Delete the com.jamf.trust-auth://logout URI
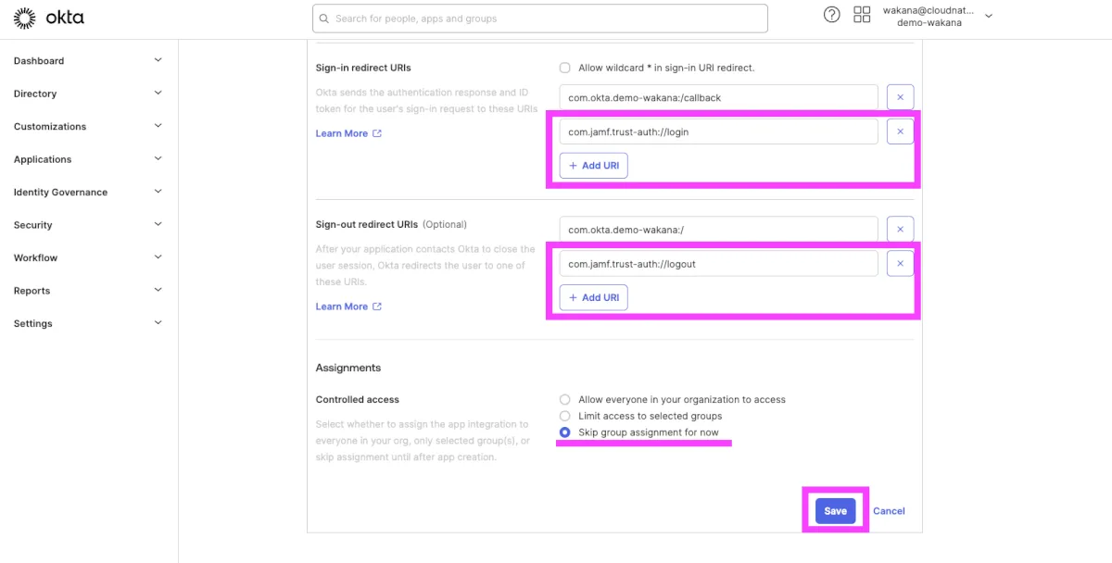 point(900,264)
